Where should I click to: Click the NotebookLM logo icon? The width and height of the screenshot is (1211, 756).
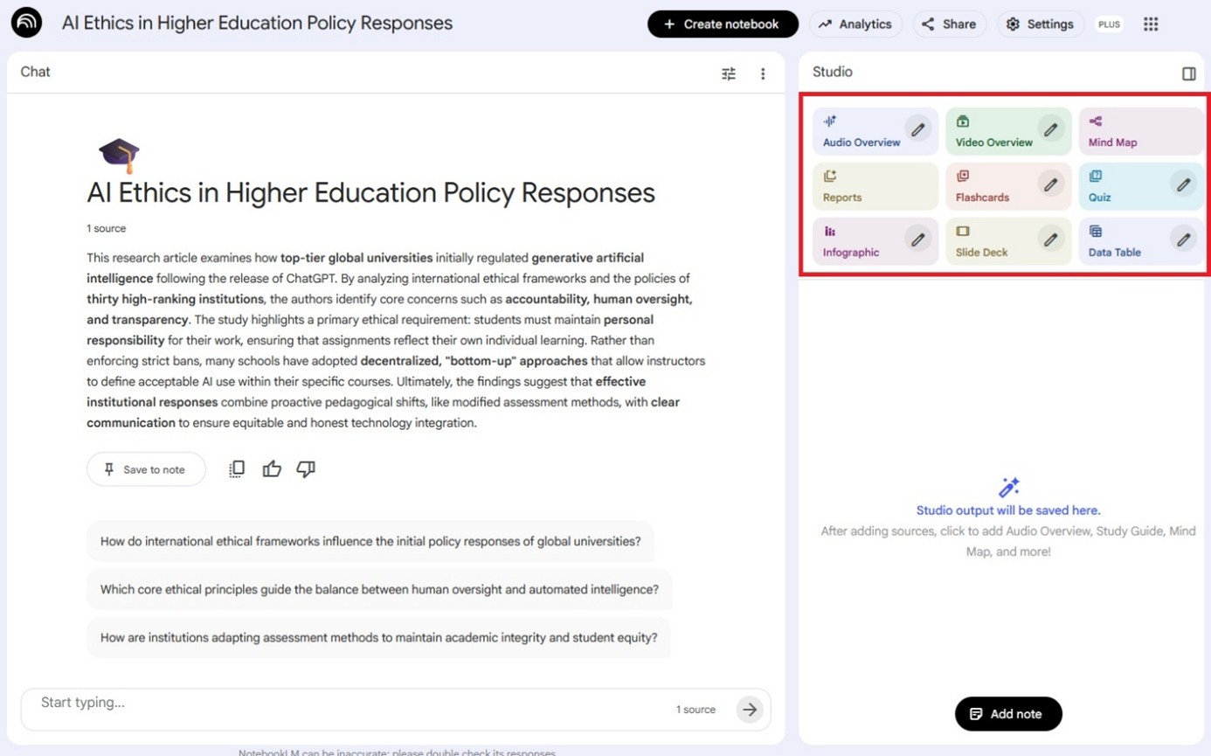coord(26,24)
